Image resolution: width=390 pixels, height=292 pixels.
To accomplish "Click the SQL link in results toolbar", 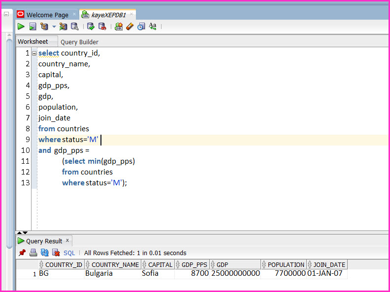I will pyautogui.click(x=69, y=253).
